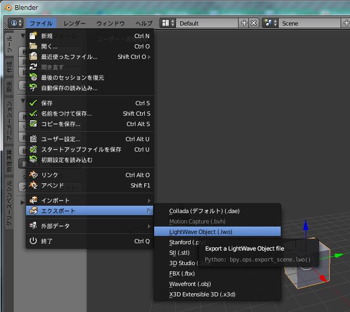Screen dimensions: 350x312
Task: Delete the Default screen layout
Action: (x=254, y=23)
